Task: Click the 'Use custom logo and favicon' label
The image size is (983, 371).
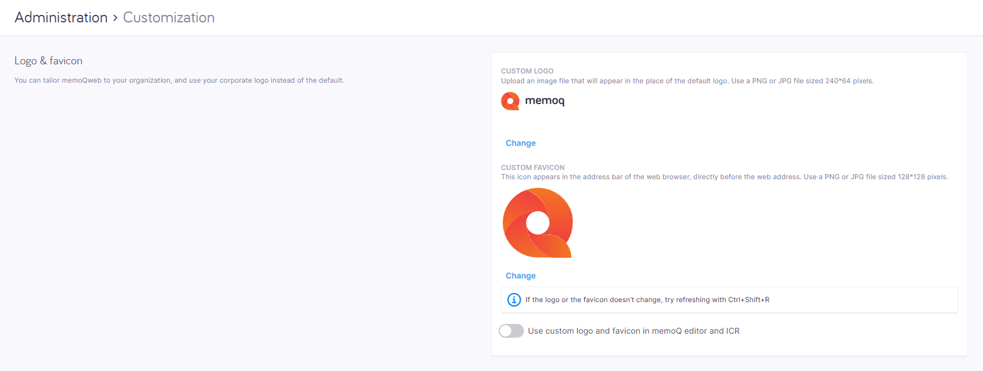Action: [633, 331]
